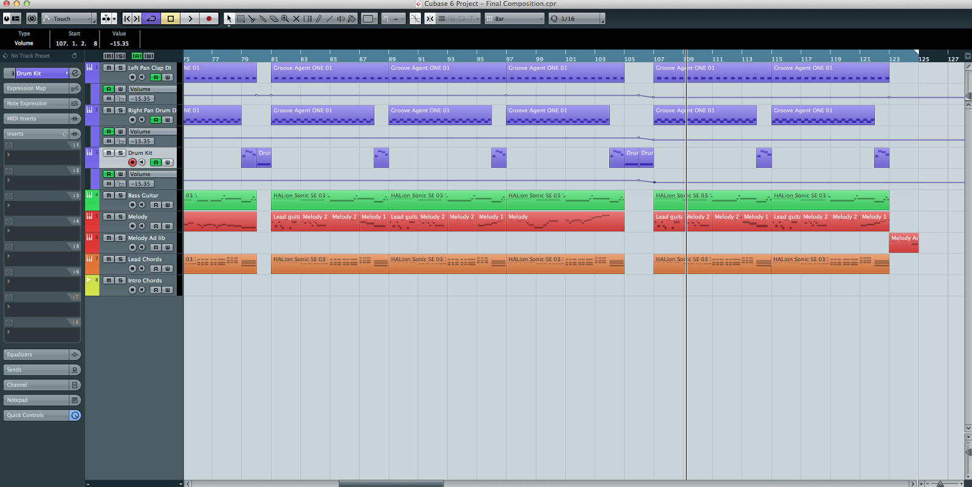Go to previous marker transport button
Image resolution: width=972 pixels, height=487 pixels.
[x=127, y=19]
